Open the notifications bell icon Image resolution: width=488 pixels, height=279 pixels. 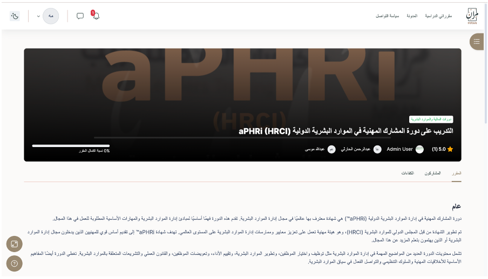click(x=96, y=16)
